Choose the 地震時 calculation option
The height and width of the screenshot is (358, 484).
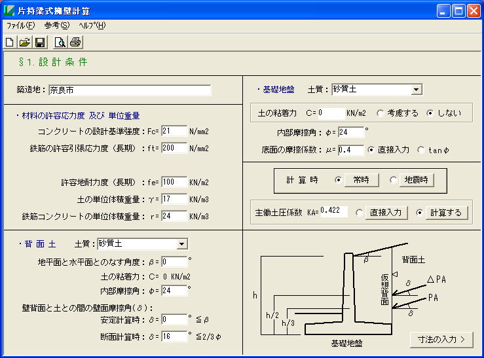click(394, 180)
